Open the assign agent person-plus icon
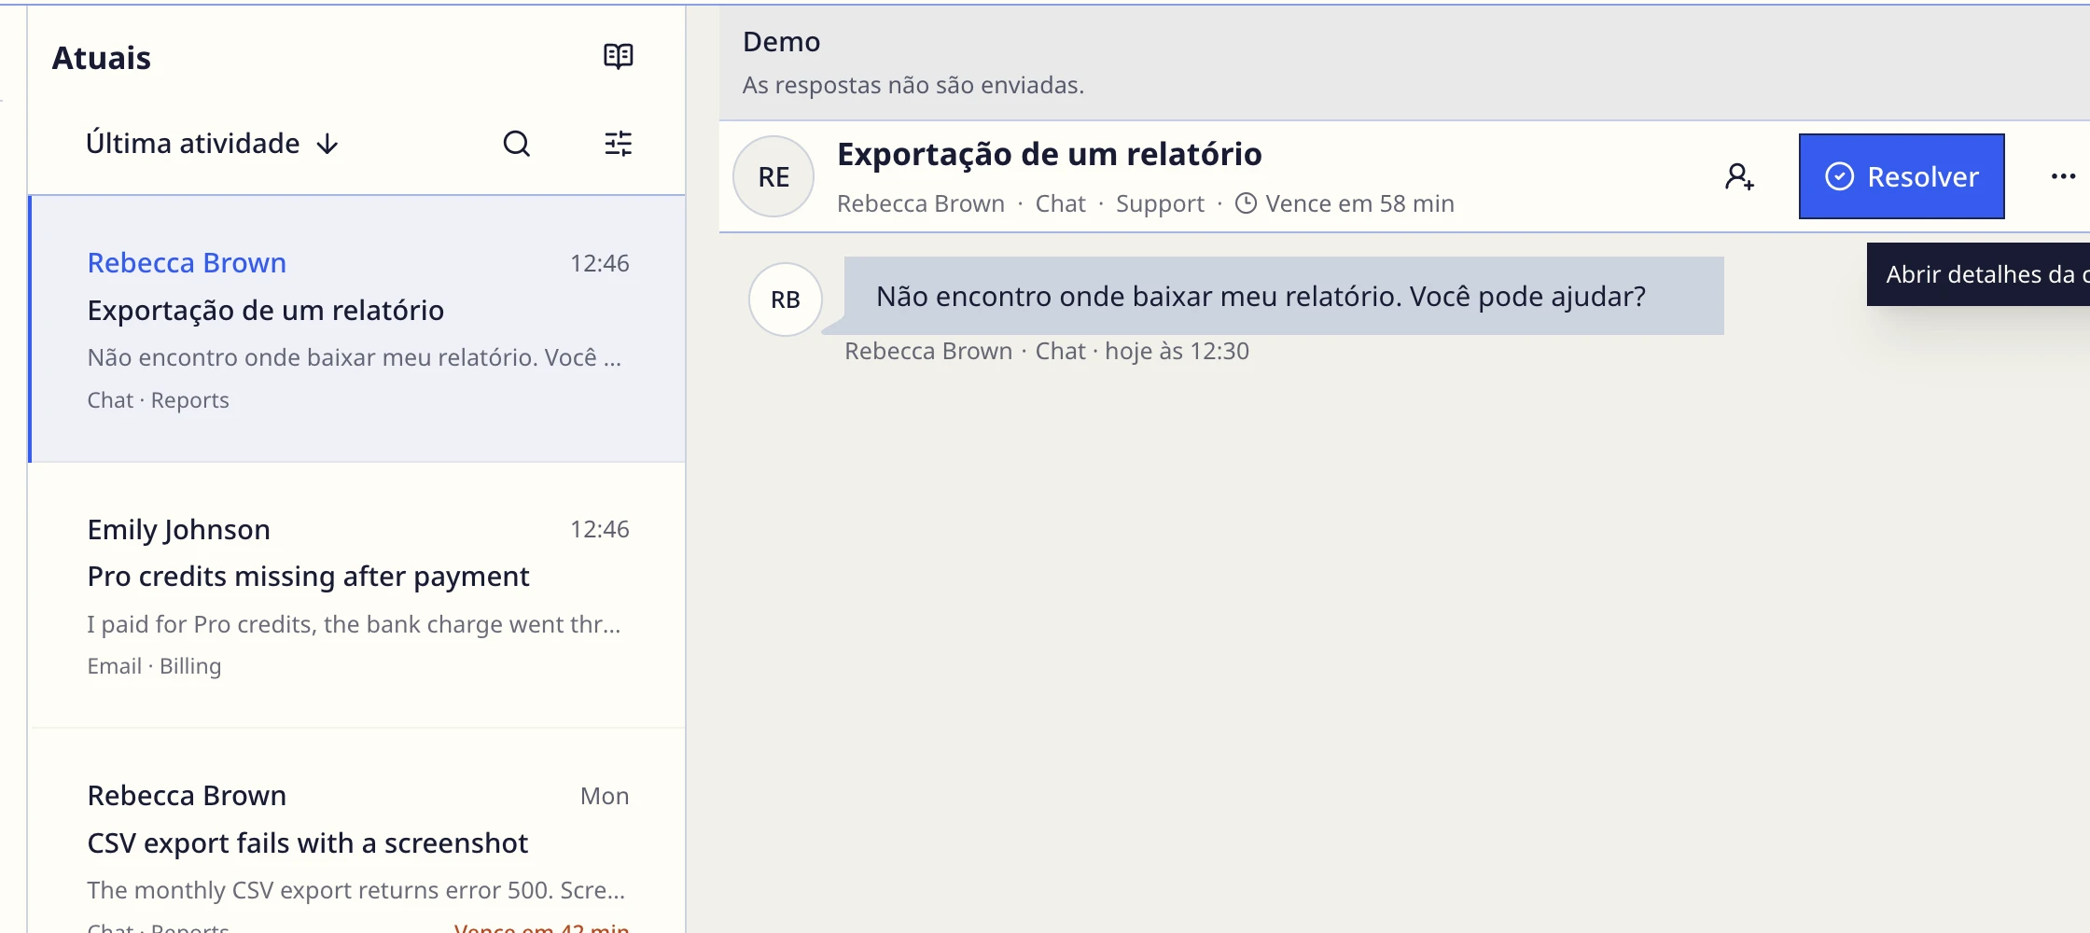 tap(1739, 176)
